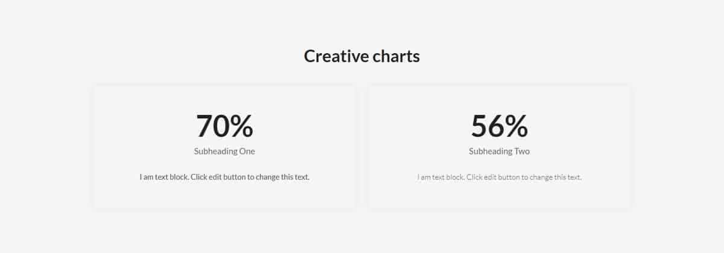Select the 56% counter figure
724x253 pixels.
click(500, 126)
